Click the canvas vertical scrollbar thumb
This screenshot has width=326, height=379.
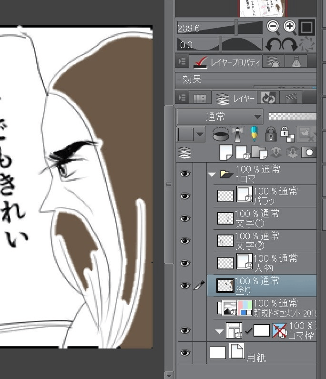(169, 184)
